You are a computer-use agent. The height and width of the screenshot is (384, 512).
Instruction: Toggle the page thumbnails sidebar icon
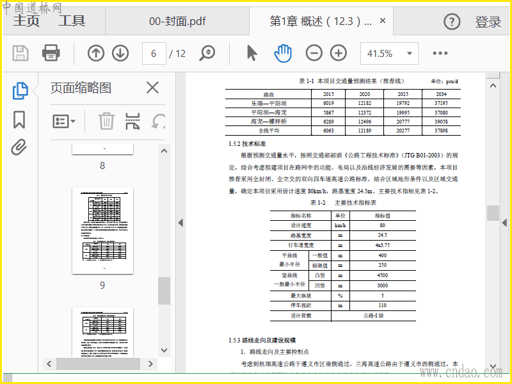[x=20, y=91]
